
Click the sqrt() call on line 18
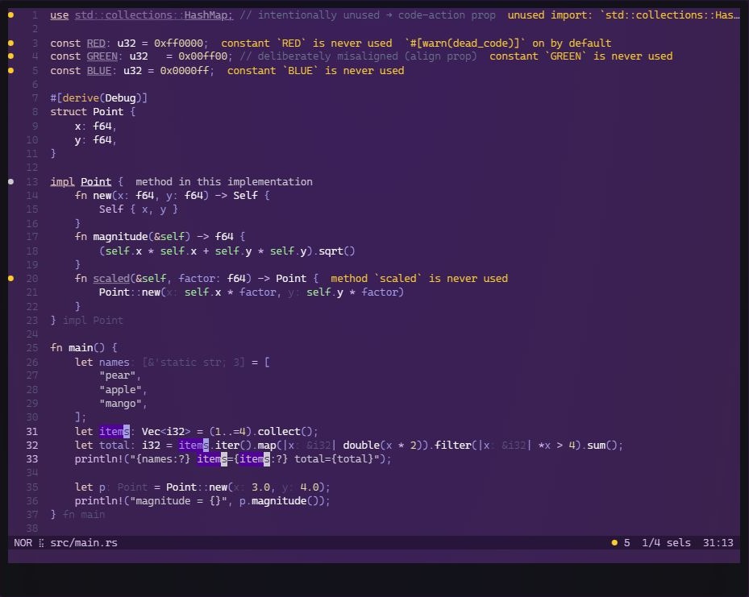[x=337, y=251]
